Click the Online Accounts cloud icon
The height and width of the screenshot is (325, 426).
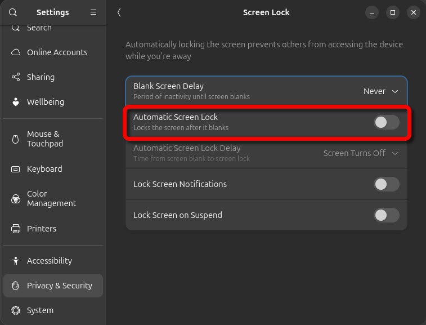(16, 52)
